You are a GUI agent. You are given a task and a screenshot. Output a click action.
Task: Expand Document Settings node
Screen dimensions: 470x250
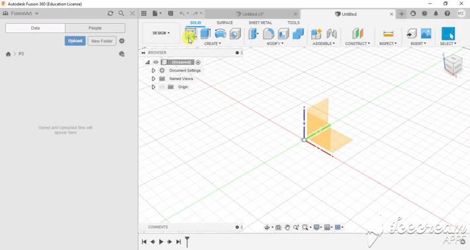(x=154, y=70)
